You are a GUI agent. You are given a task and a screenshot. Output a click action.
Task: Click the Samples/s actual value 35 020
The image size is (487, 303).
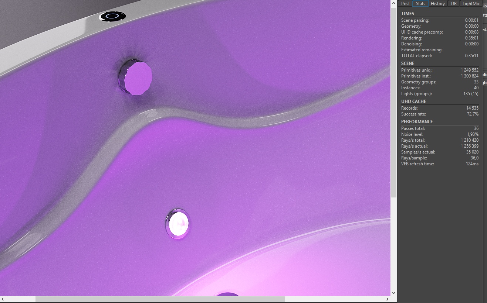pos(473,152)
